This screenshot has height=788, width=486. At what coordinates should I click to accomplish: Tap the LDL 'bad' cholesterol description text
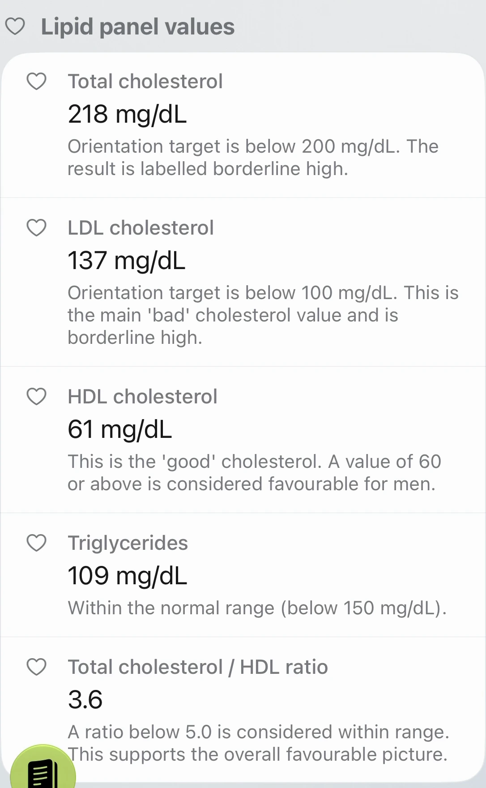point(263,315)
